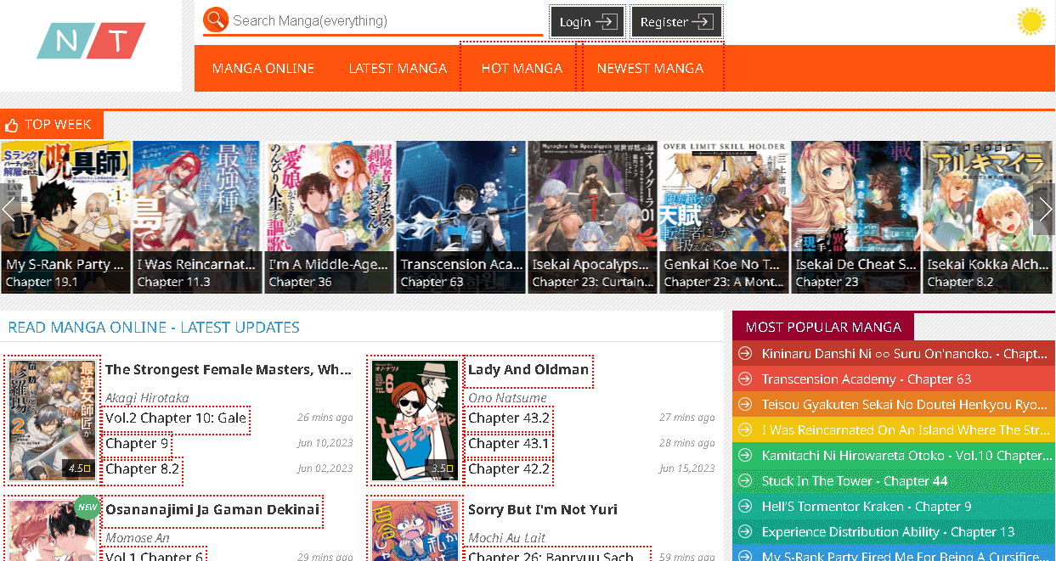Open the Isekai De Cheat Skill carousel cover
The width and height of the screenshot is (1056, 561).
click(856, 217)
